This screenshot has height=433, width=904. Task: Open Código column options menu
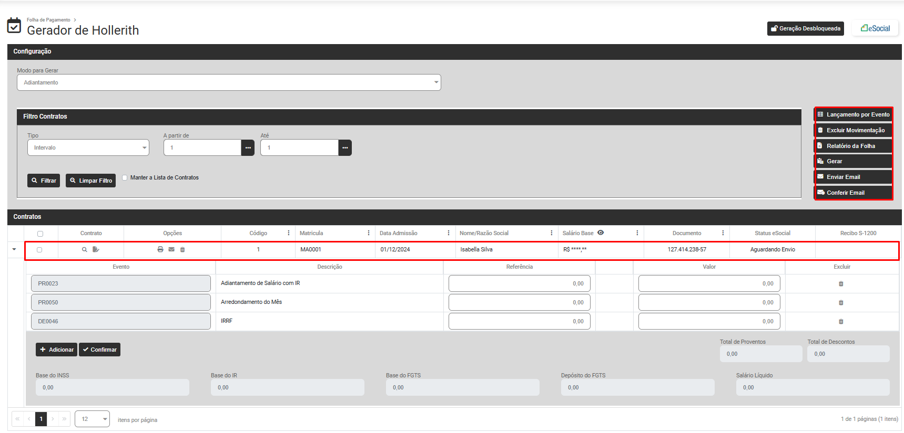click(x=289, y=233)
